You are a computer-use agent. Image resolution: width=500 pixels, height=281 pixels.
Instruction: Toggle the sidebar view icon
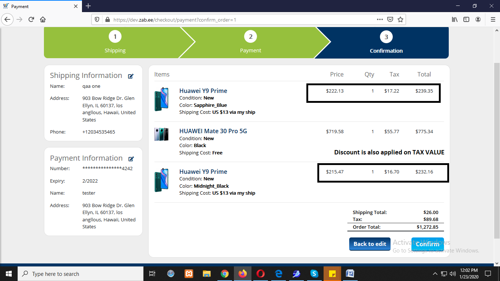(466, 19)
